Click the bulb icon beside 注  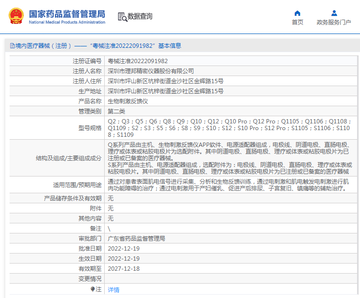pyautogui.click(x=93, y=289)
